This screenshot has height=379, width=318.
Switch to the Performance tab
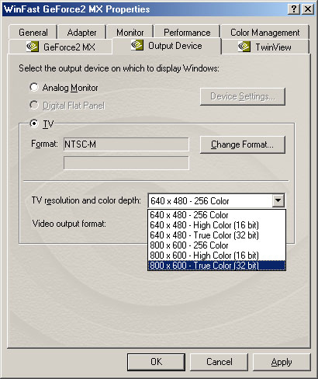[187, 33]
